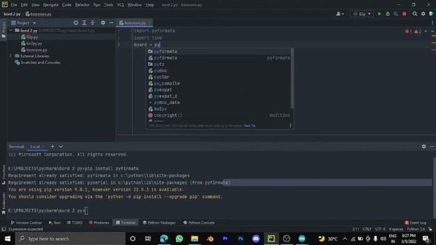Open WhatsApp from the taskbar
436x245 pixels.
click(179, 239)
